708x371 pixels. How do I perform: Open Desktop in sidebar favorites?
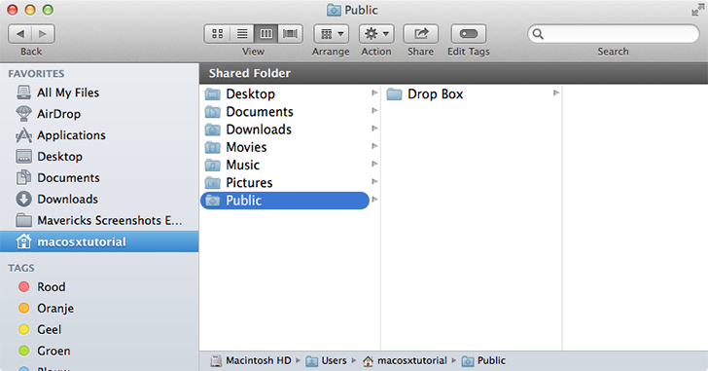tap(99, 157)
